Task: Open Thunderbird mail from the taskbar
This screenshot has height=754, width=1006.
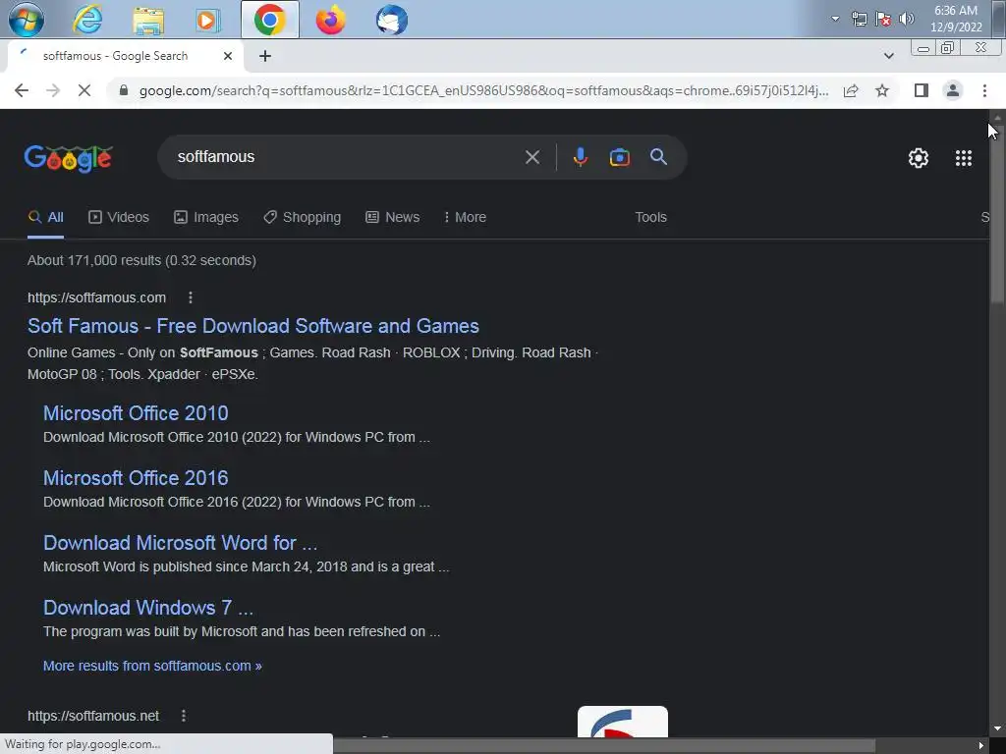Action: 391,20
